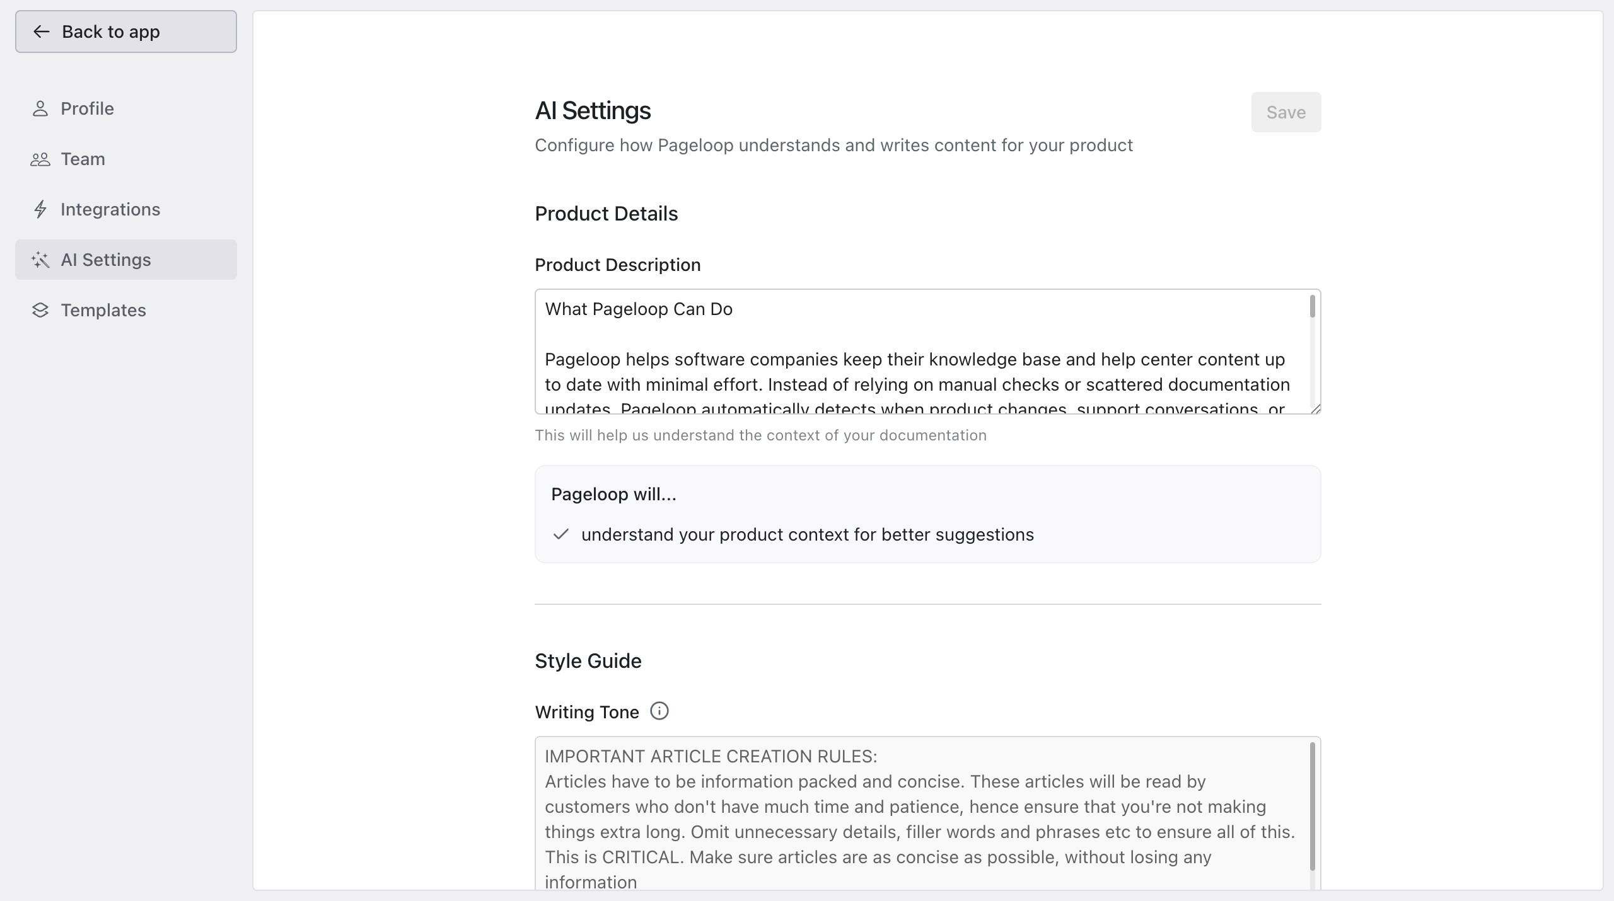Click the AI Settings page heading

click(593, 110)
